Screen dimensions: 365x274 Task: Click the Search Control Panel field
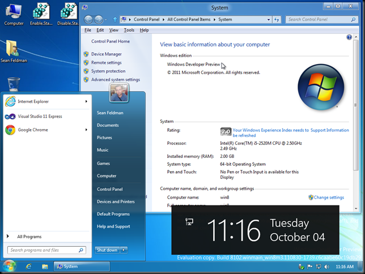322,20
